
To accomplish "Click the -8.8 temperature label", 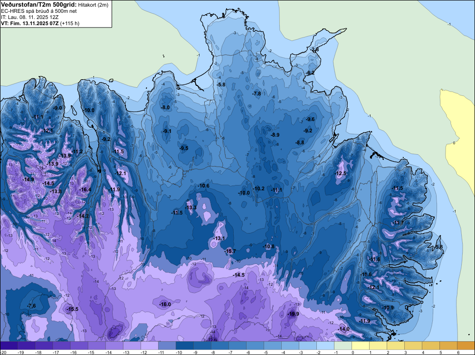I will pyautogui.click(x=300, y=142).
